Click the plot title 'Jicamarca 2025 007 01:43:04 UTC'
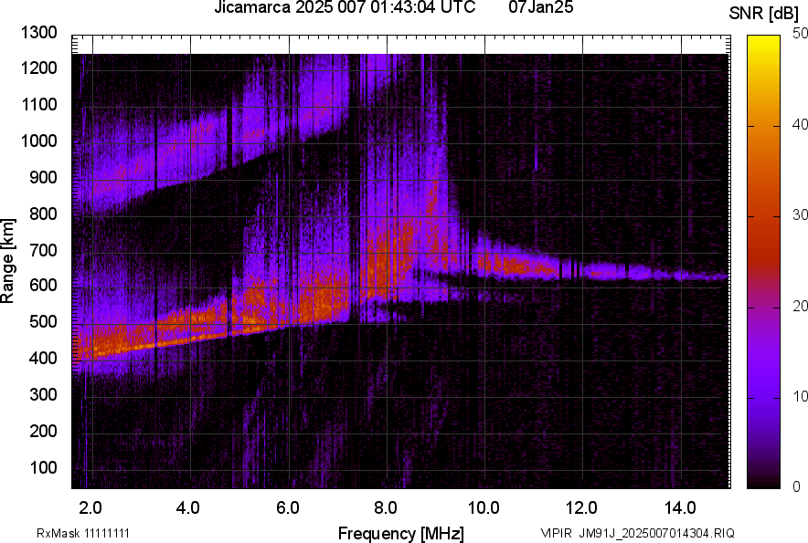Viewport: 808px width, 543px height. 345,7
